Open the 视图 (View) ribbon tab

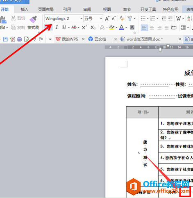click(107, 9)
